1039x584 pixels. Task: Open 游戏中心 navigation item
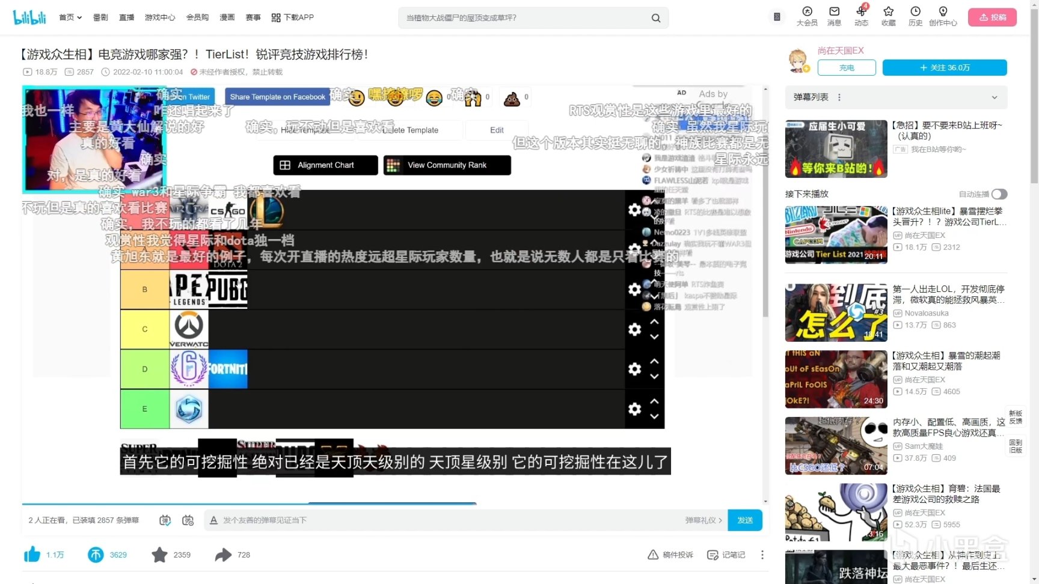(x=160, y=17)
